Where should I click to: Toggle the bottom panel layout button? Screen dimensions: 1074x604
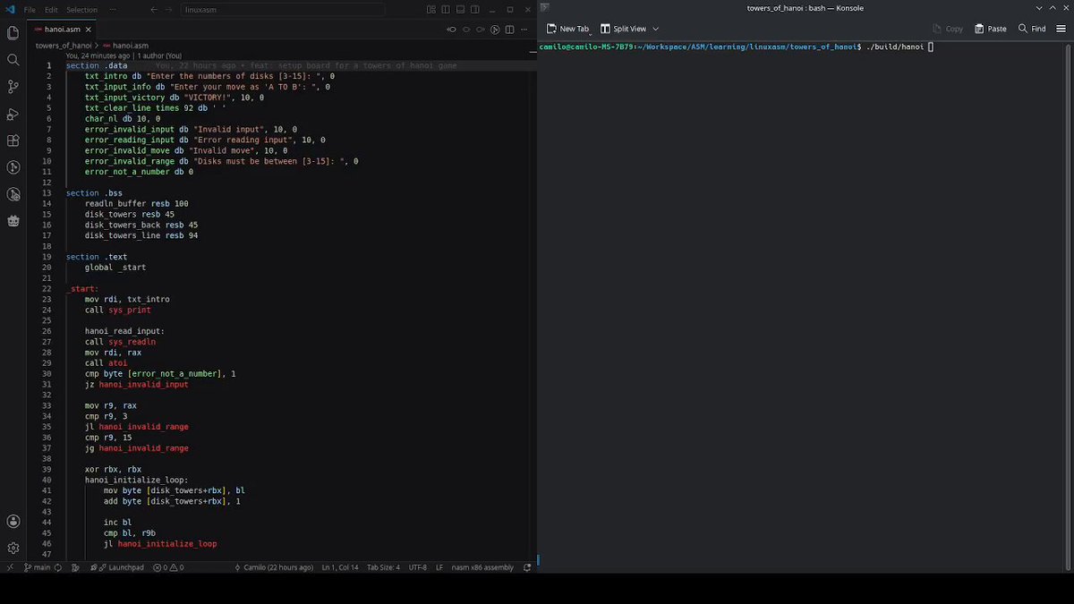460,10
